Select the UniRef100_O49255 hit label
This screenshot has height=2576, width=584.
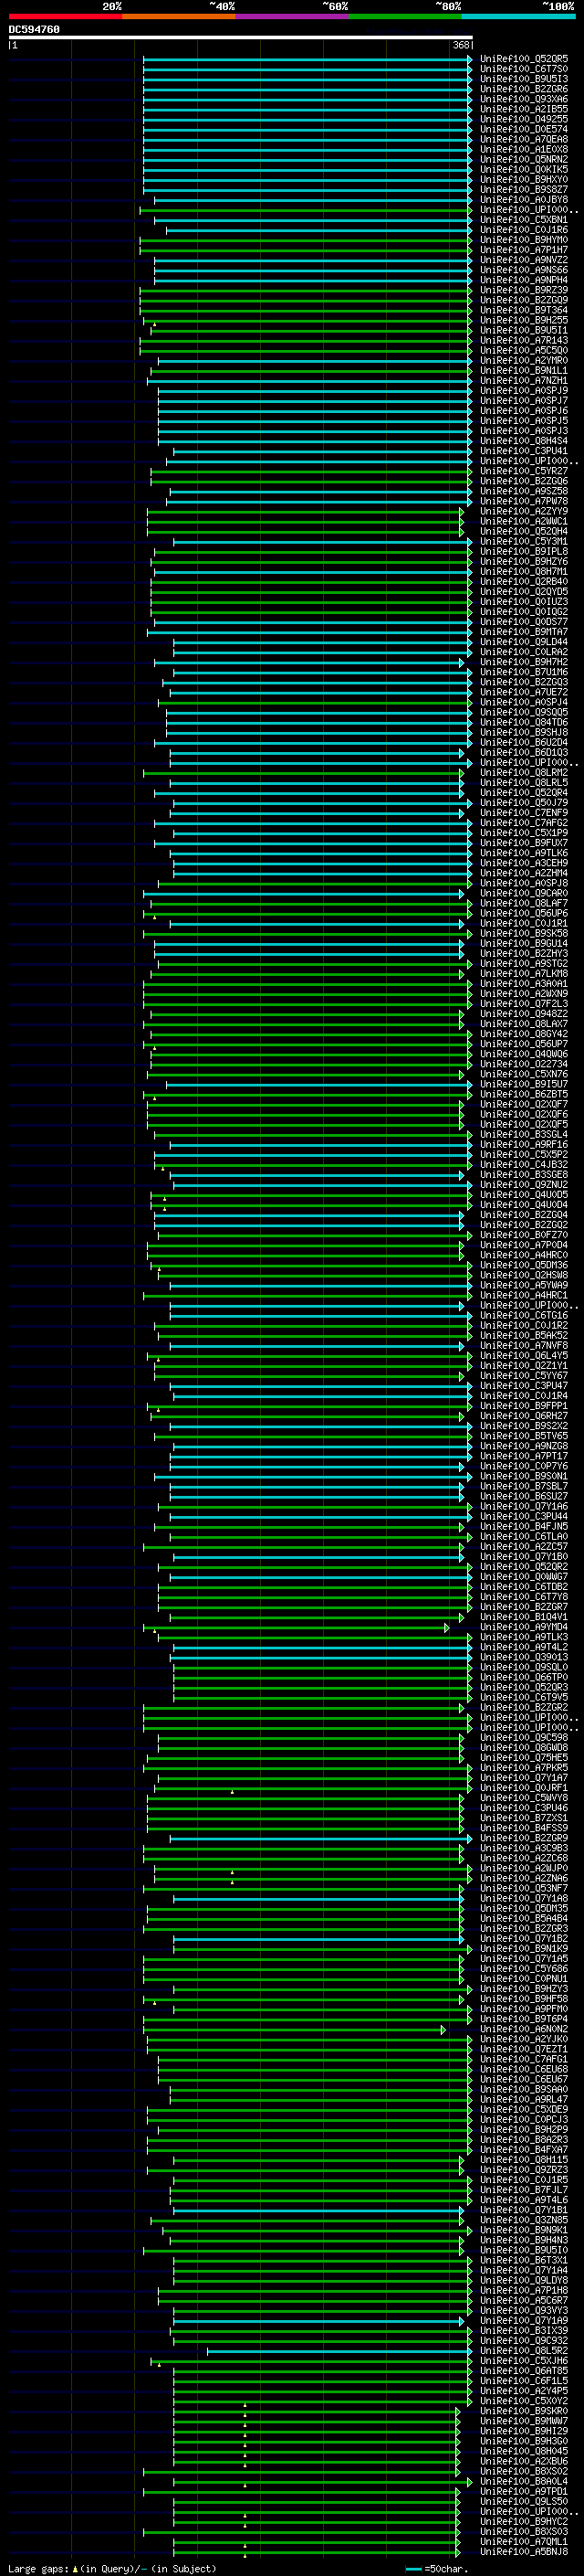click(x=524, y=119)
